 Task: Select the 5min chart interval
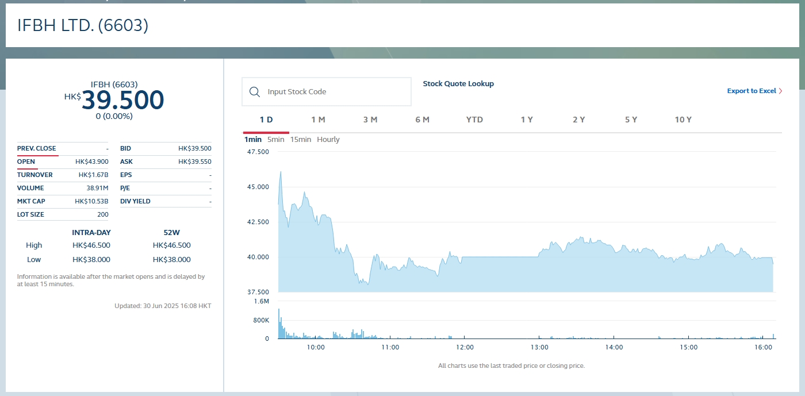[x=276, y=140]
